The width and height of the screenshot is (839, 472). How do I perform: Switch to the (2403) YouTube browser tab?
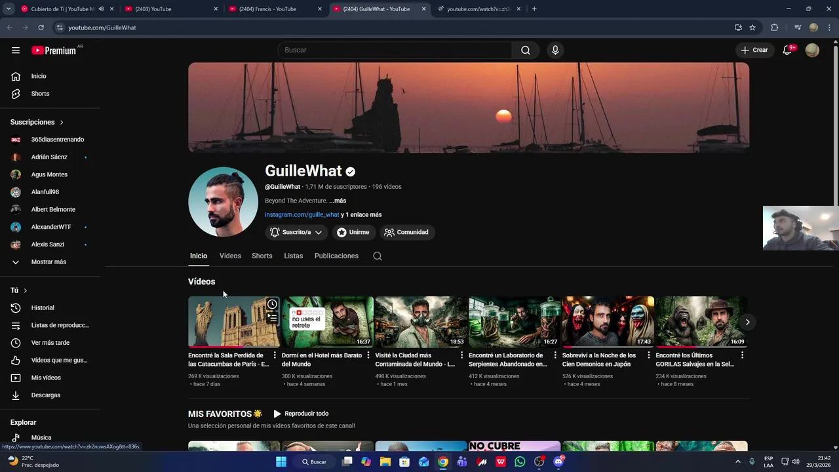(x=153, y=9)
